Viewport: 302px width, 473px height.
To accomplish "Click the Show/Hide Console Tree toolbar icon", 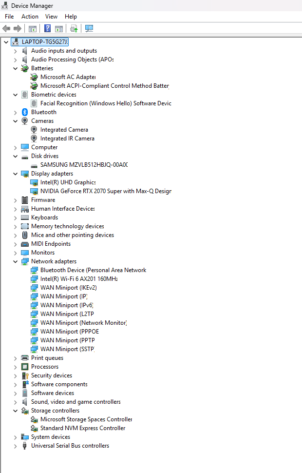I will (x=33, y=29).
